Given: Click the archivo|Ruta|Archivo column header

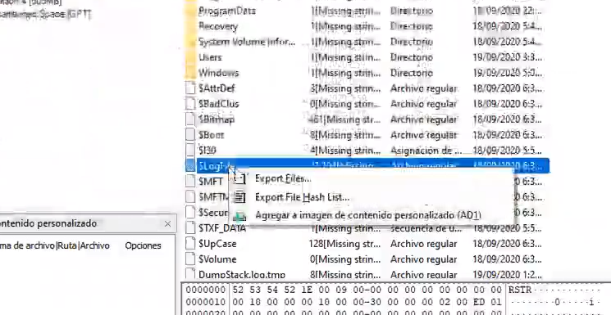Looking at the screenshot, I should click(x=55, y=245).
